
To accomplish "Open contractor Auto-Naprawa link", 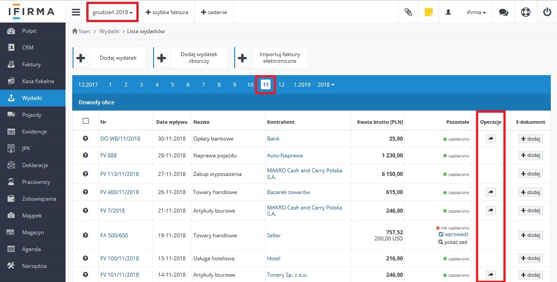I will [x=285, y=156].
